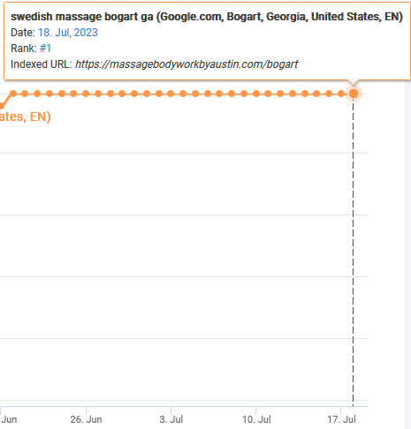This screenshot has width=411, height=429.
Task: Select the 1 Jul data point
Action: click(147, 94)
